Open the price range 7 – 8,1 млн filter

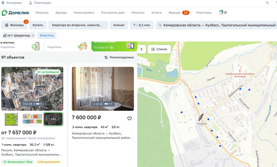point(142,25)
